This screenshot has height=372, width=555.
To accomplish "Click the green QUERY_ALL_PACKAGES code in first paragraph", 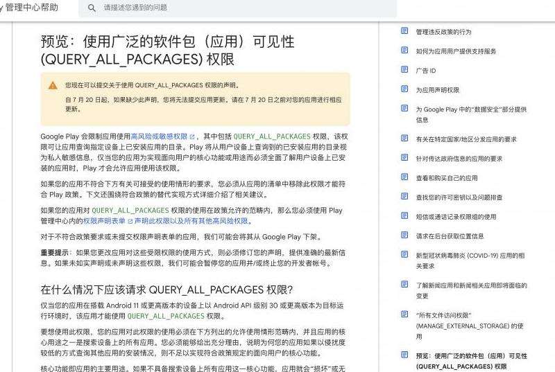I will (272, 136).
